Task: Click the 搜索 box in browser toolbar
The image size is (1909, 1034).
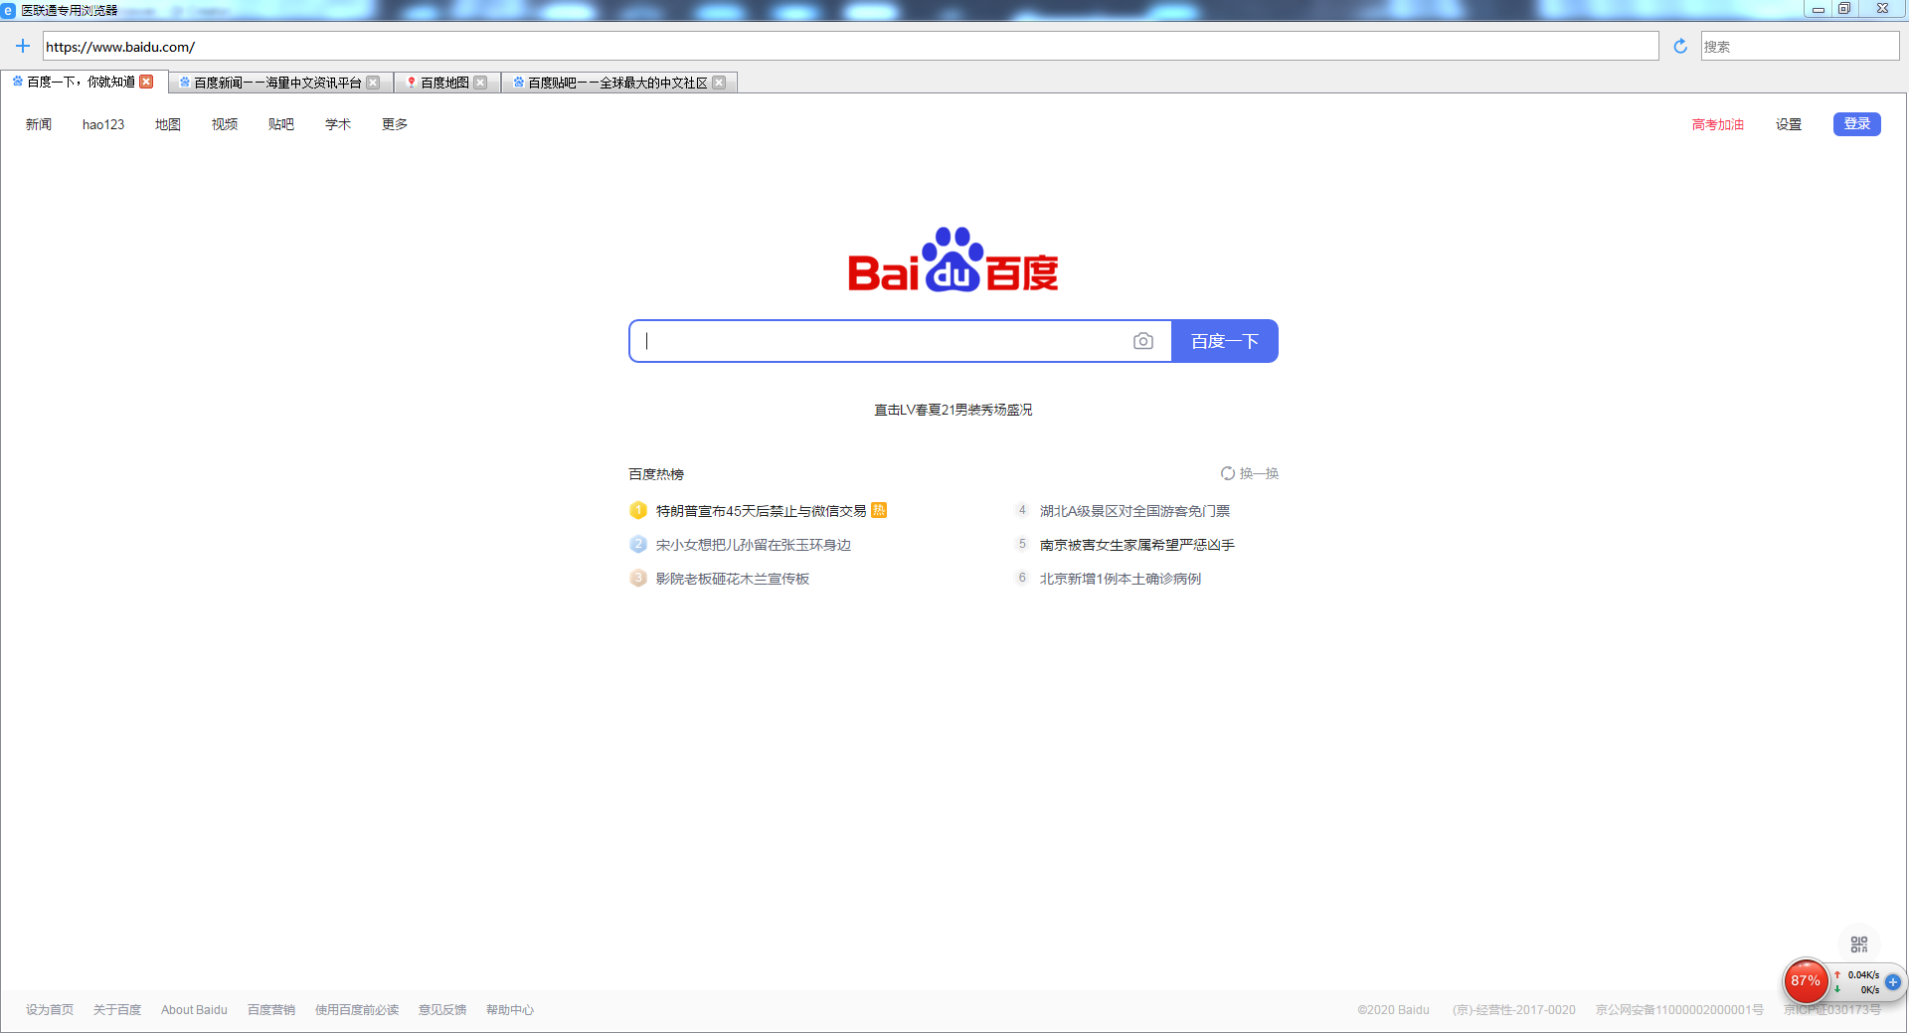Action: [1800, 46]
